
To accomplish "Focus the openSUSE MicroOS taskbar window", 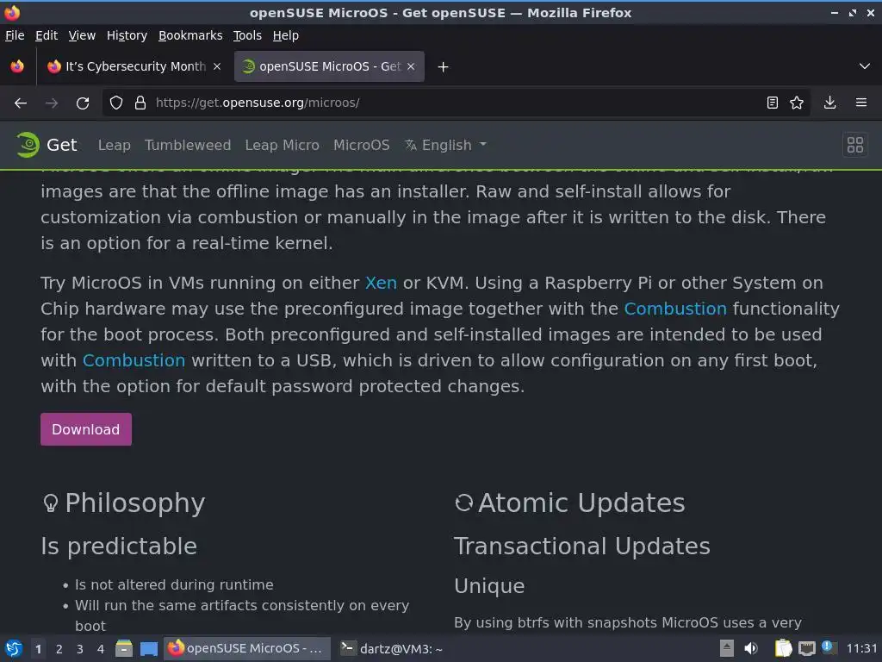I will point(245,648).
